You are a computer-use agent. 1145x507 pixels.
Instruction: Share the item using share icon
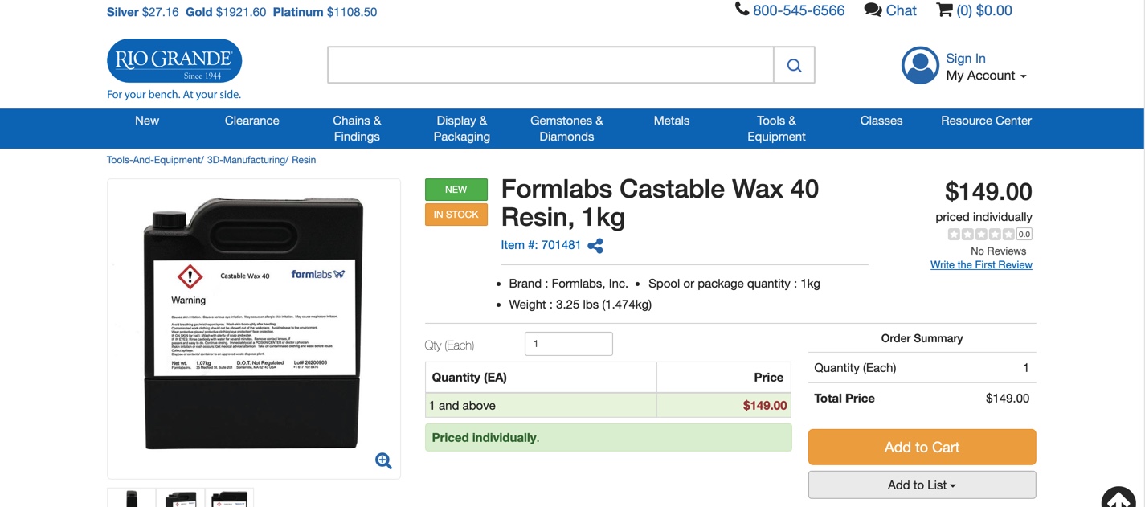[x=595, y=246]
